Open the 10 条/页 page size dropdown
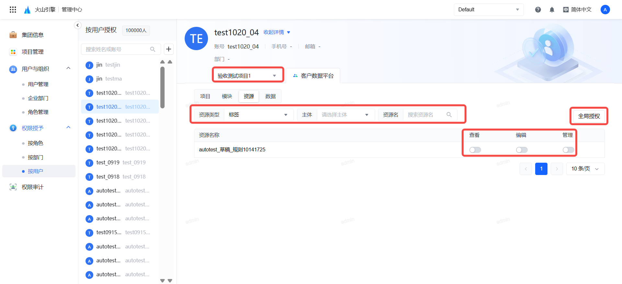Screen dimensions: 622x284 click(x=585, y=169)
